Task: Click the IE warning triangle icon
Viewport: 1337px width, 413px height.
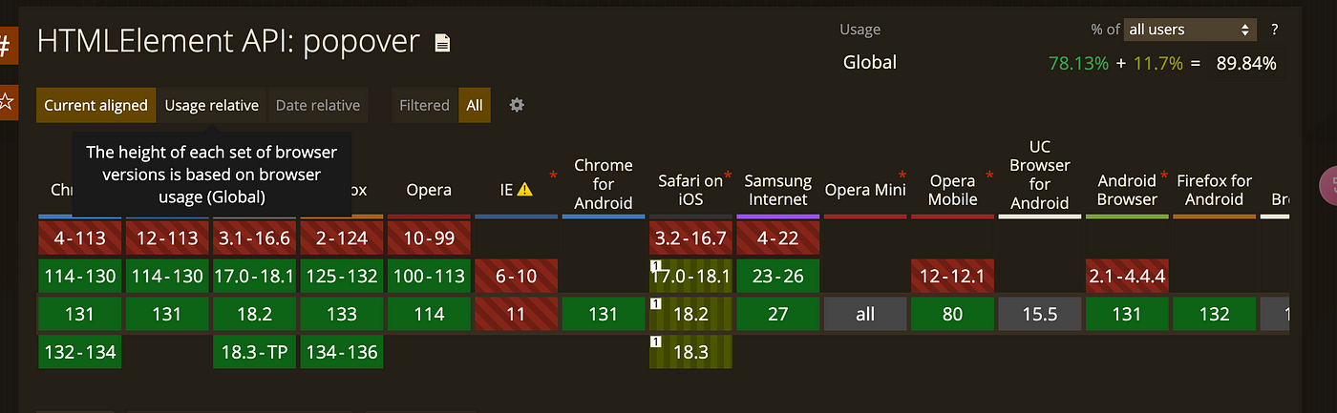Action: click(x=524, y=190)
